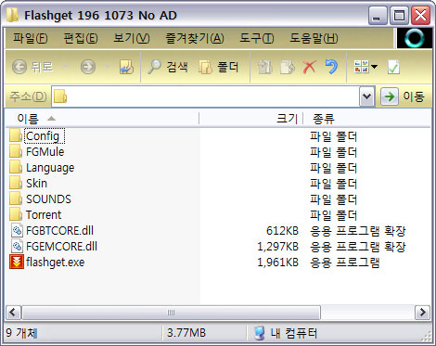
Task: Sort by 크기 column header
Action: pos(250,119)
